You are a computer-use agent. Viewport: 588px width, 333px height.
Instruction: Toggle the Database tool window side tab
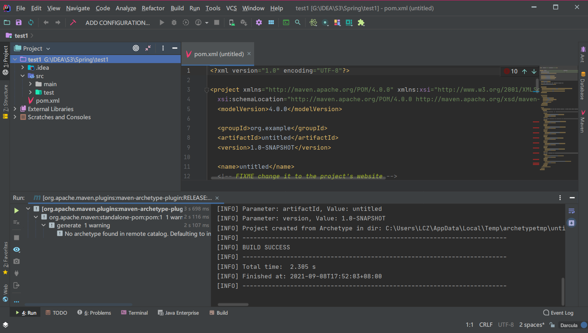583,85
